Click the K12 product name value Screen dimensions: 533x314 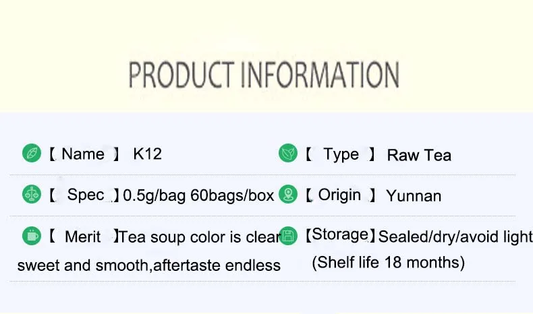click(147, 154)
